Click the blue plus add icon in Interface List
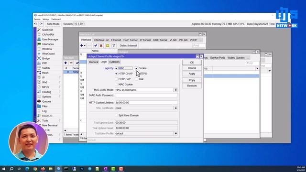Screen dimensions: 306x172 click(x=82, y=45)
